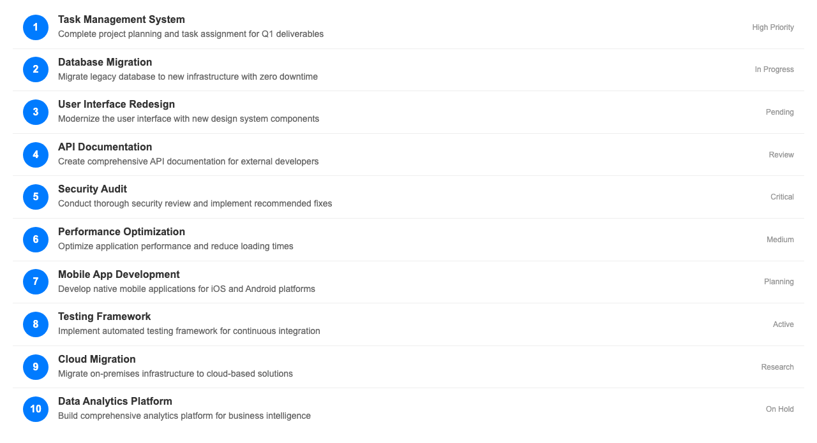This screenshot has height=443, width=817.
Task: Click the blue number 1 circle badge
Action: point(36,27)
